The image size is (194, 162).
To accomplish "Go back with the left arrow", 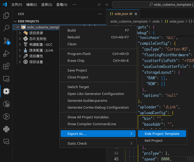I will 99,5.
